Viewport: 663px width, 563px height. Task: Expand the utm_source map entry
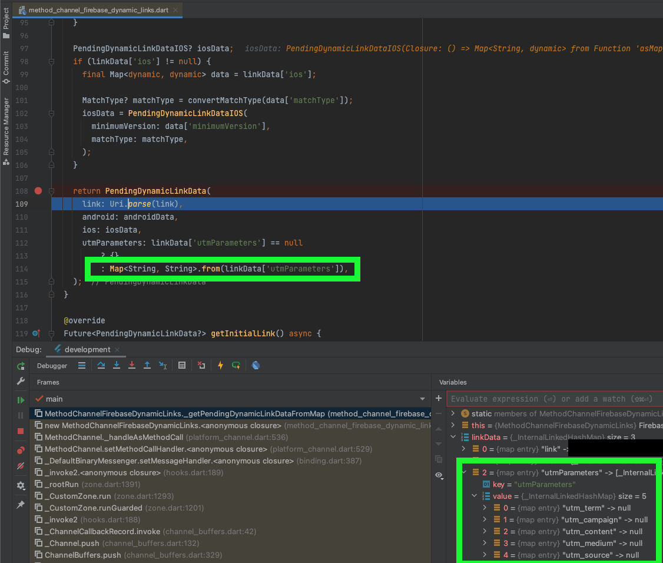[485, 555]
